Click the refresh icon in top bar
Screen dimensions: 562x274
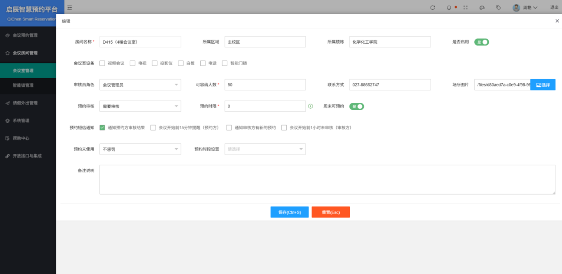point(432,7)
